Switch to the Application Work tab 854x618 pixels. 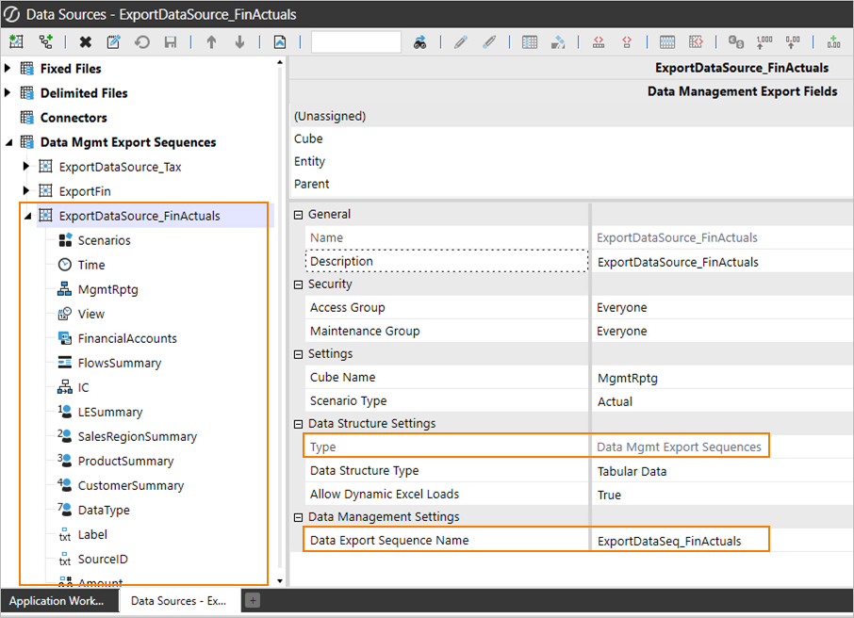pos(58,600)
